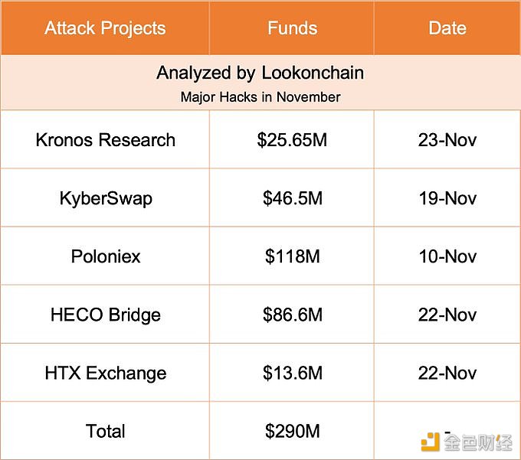Click the Analyzed by Lookonchain title
Image resolution: width=521 pixels, height=460 pixels.
click(260, 73)
